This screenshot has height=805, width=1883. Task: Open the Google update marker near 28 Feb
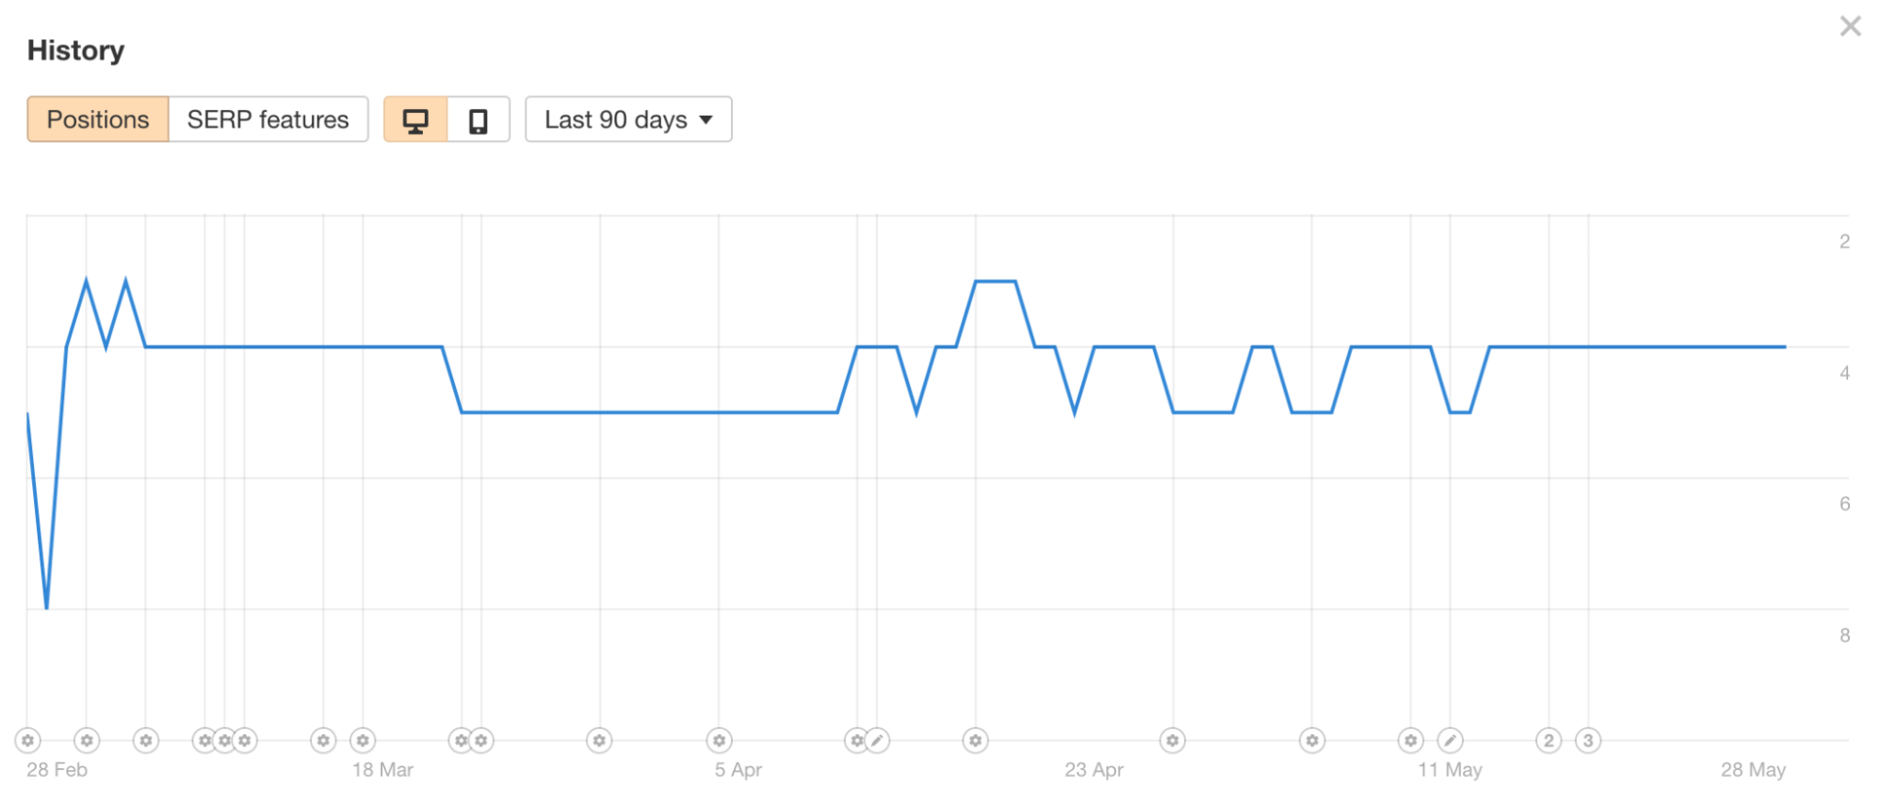[28, 741]
